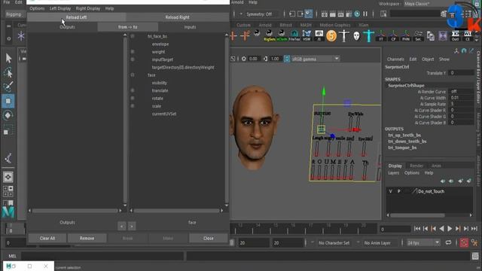
Task: Toggle P playback of Do_not_Touch layer
Action: [398, 191]
